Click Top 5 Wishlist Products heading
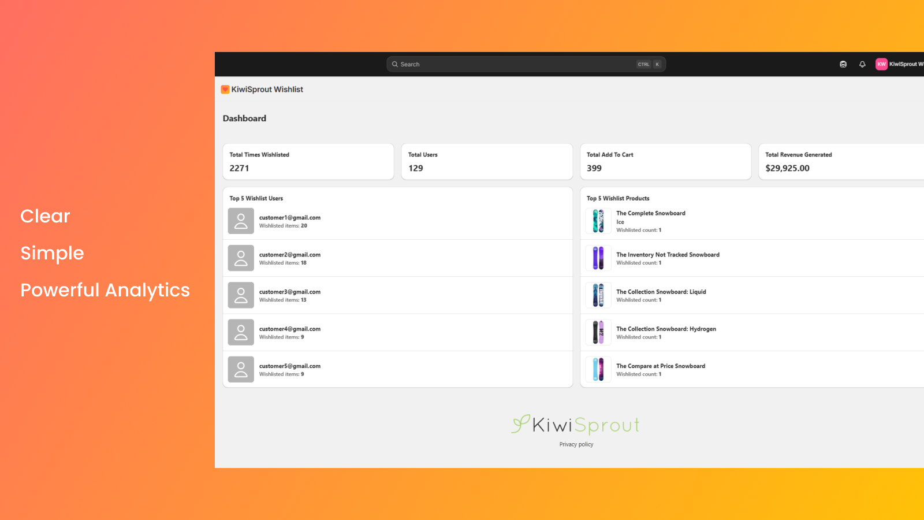This screenshot has width=924, height=520. pyautogui.click(x=618, y=198)
